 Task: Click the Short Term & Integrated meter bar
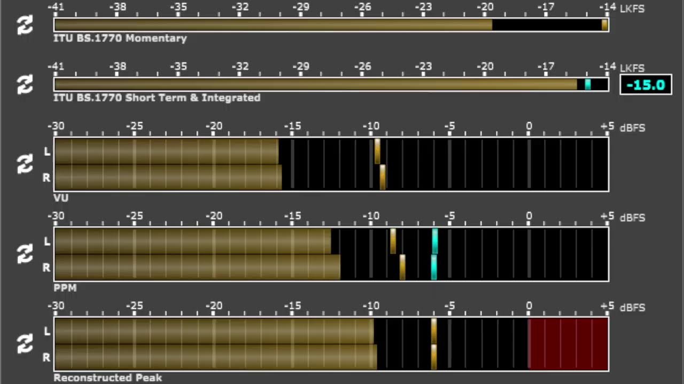(x=331, y=85)
